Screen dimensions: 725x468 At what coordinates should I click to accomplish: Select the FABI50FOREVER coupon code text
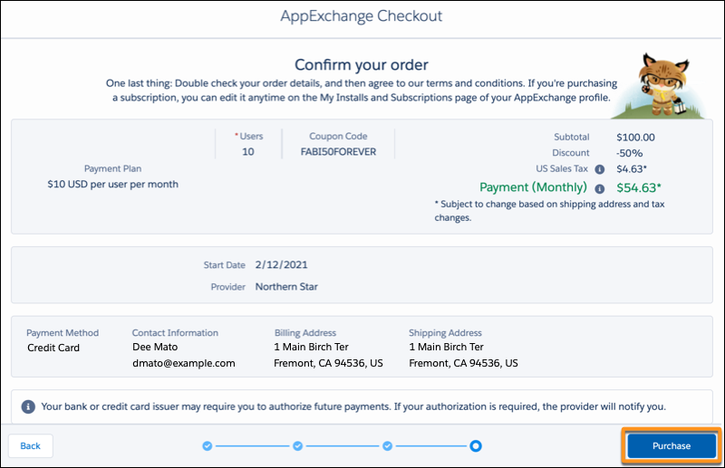(x=338, y=152)
